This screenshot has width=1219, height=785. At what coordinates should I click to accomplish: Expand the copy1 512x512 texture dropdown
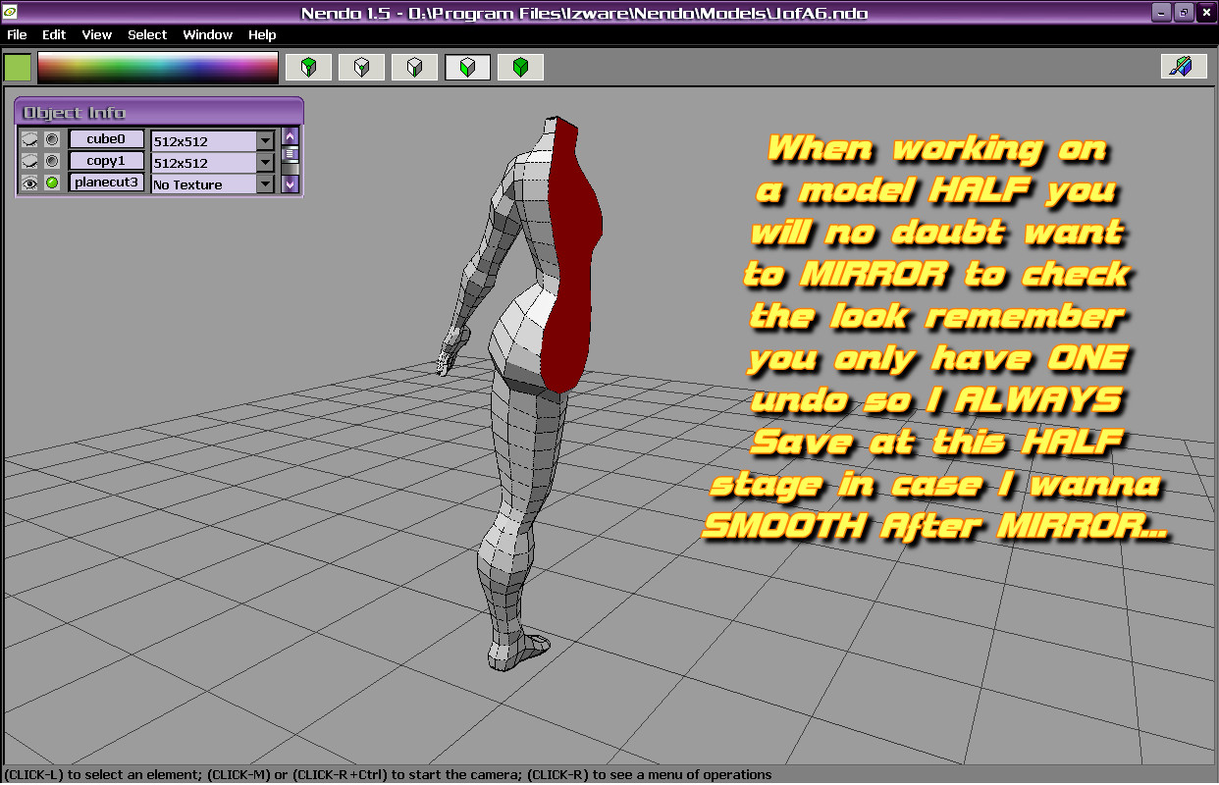(265, 162)
